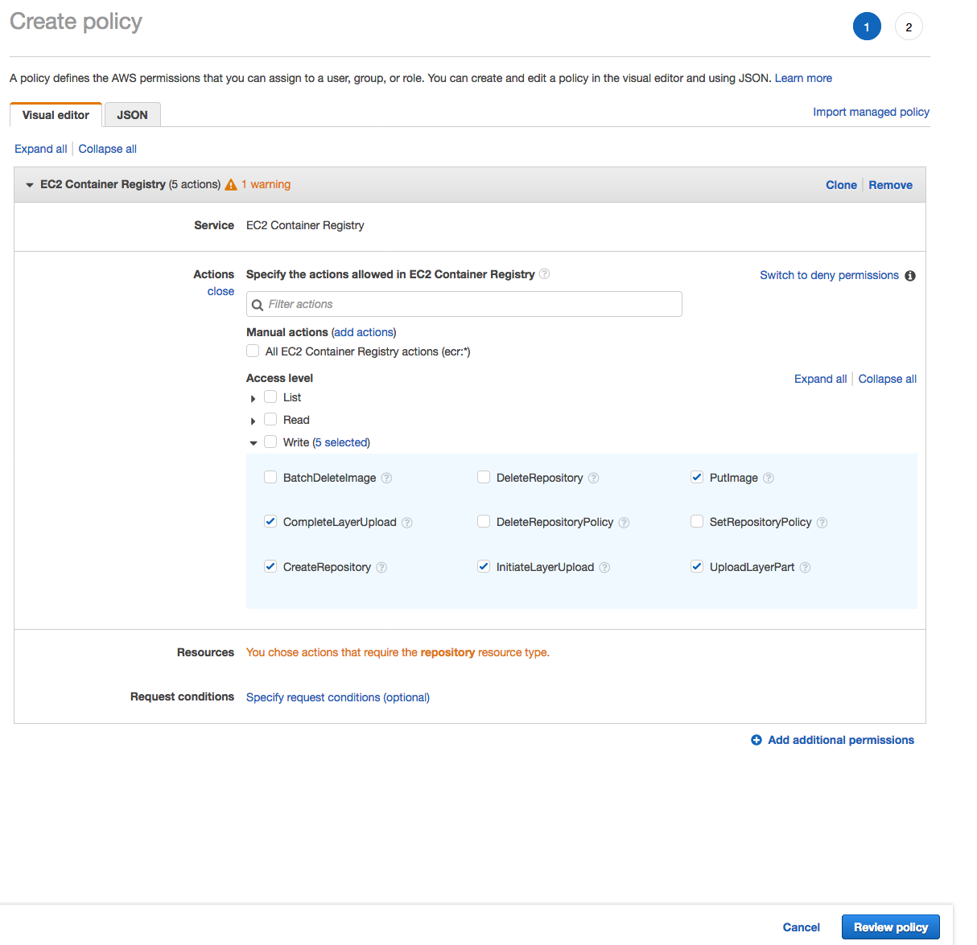Click help icon next to SetRepositoryPolicy
The height and width of the screenshot is (945, 977).
[x=822, y=523]
